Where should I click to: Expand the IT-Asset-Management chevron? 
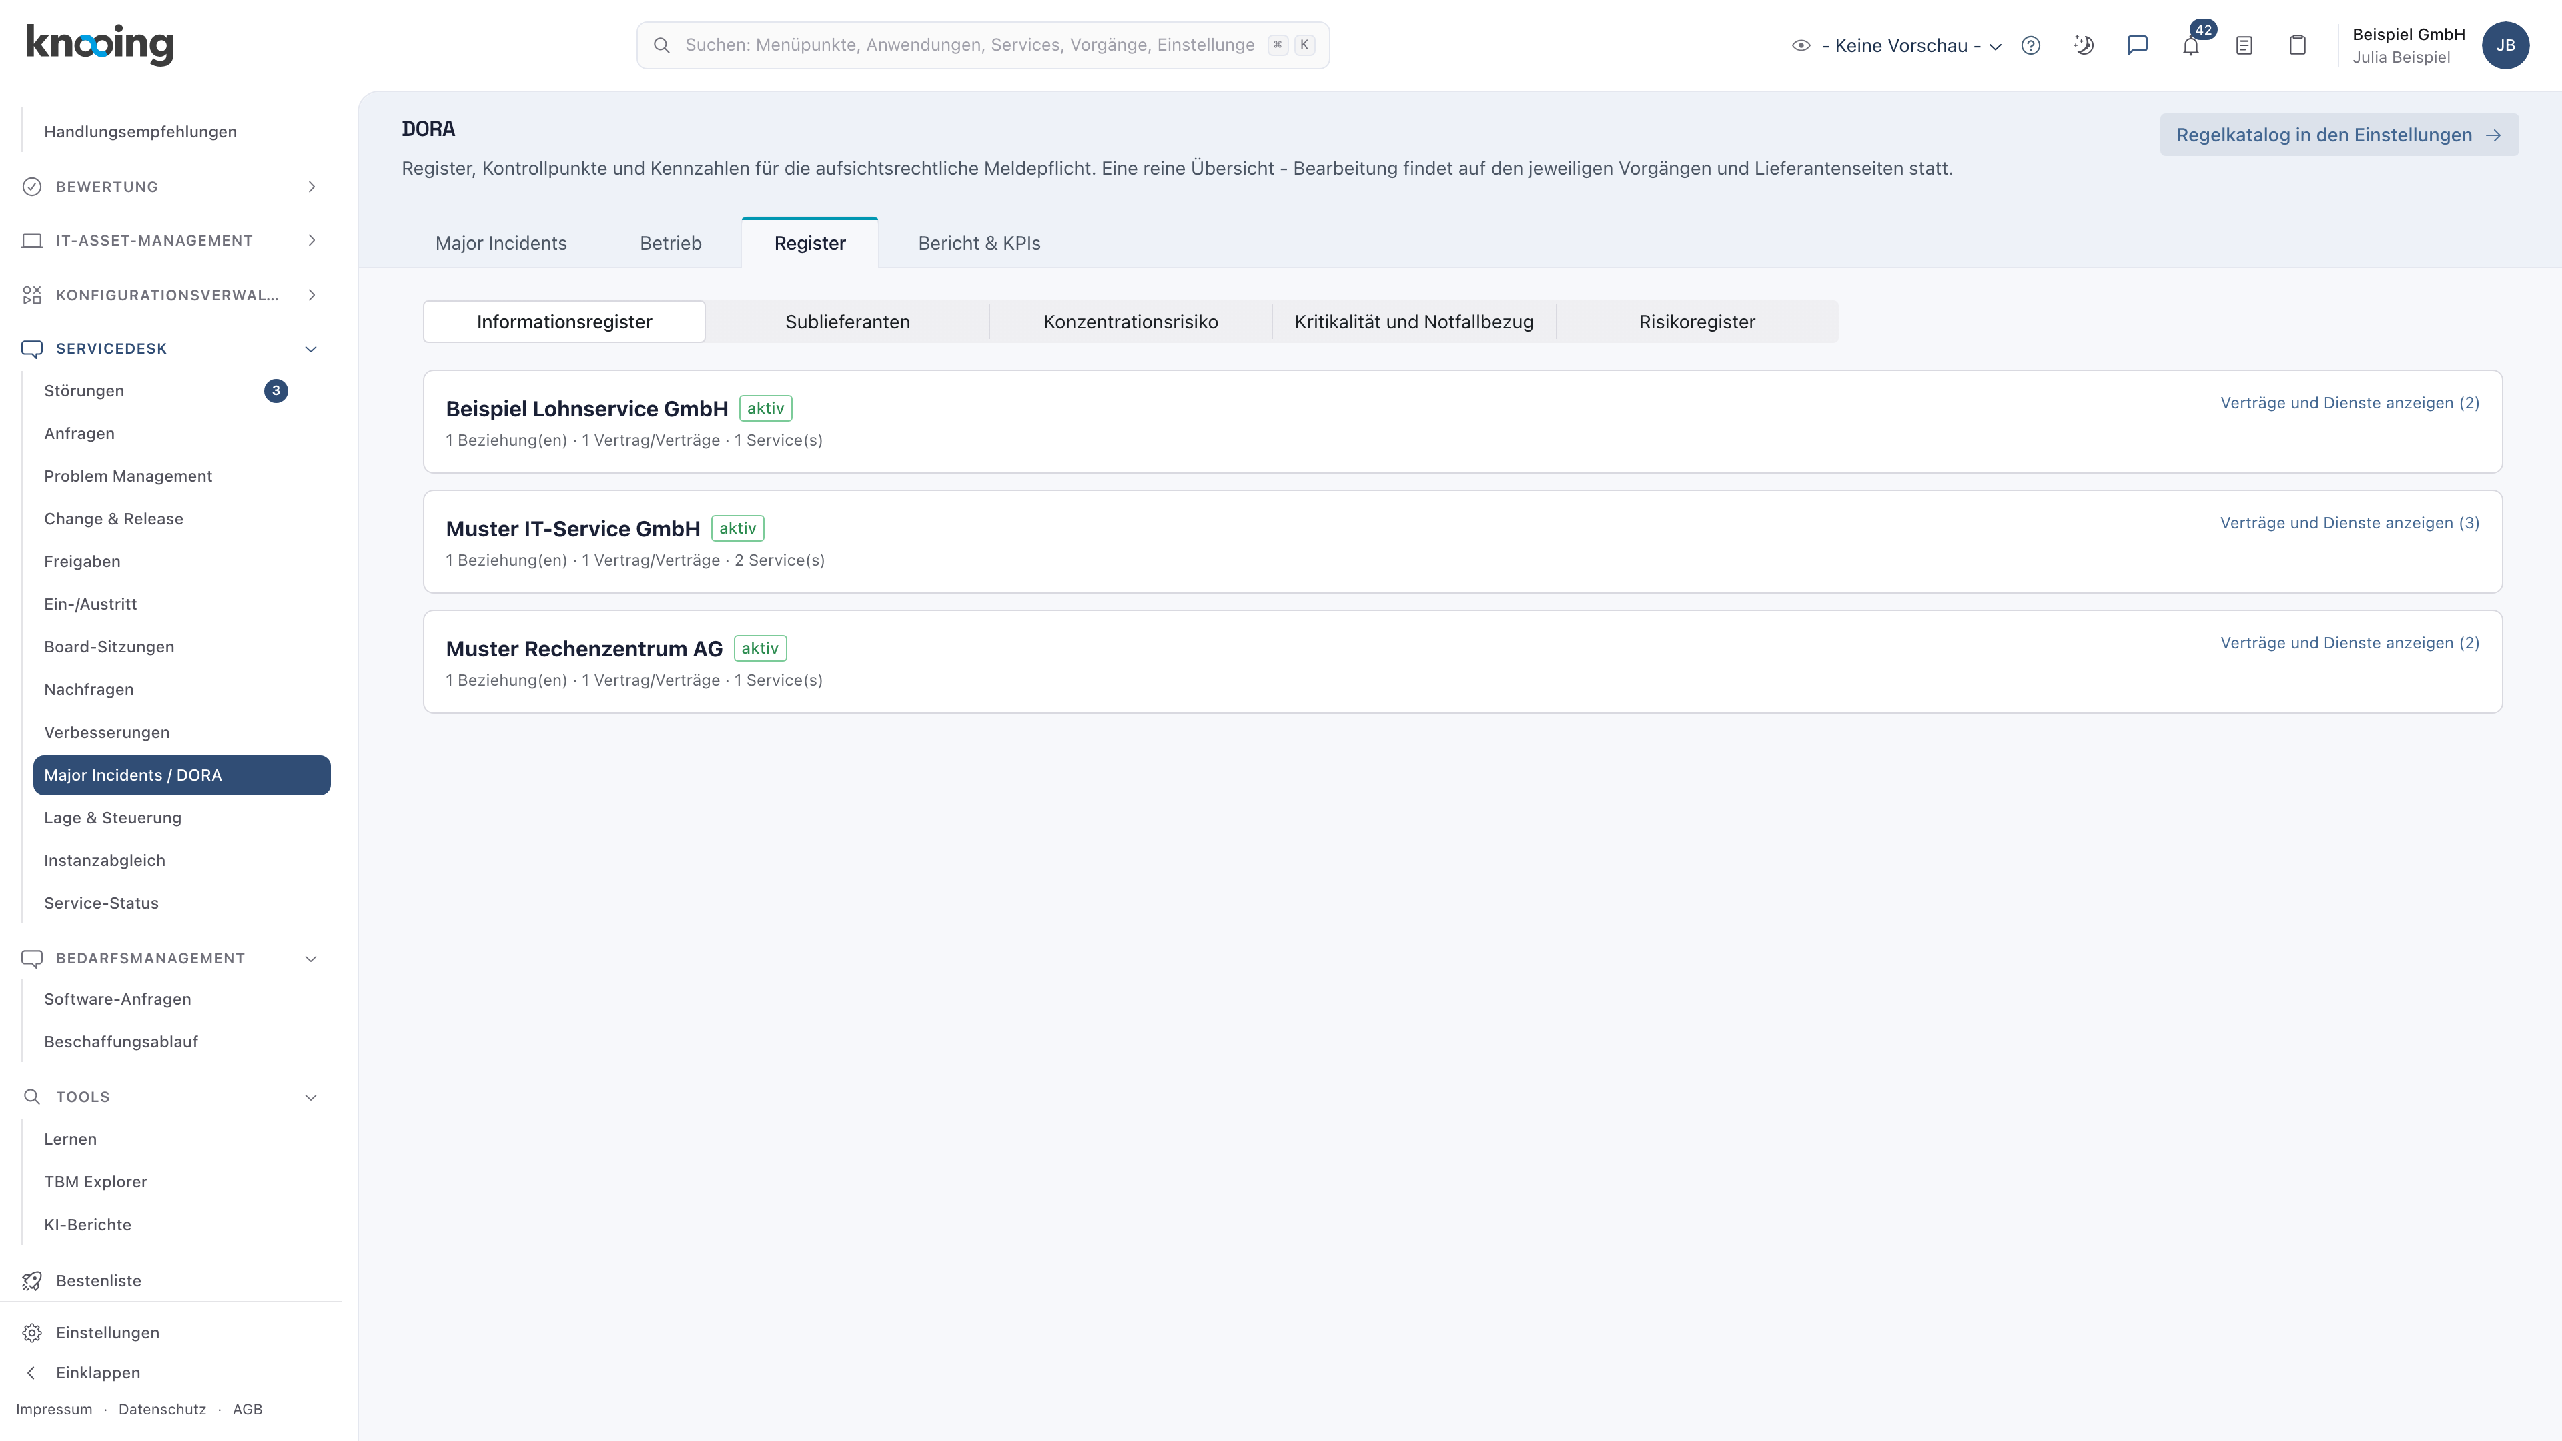pos(312,241)
